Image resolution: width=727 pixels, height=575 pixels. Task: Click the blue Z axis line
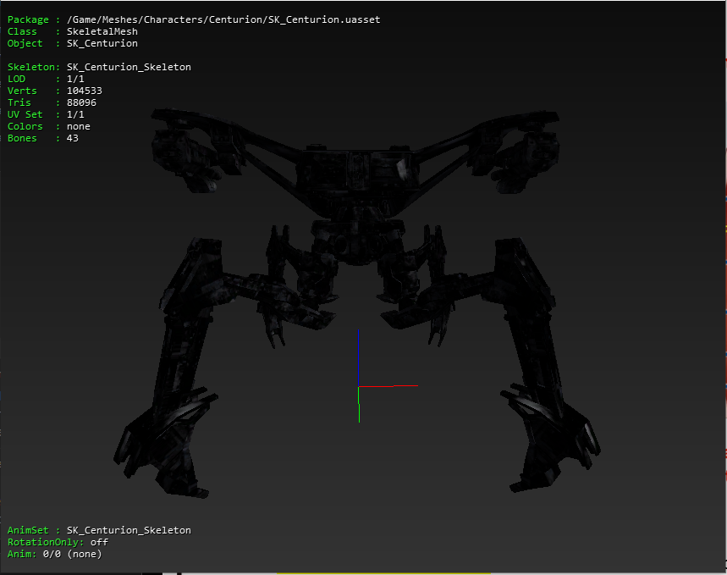(x=358, y=358)
